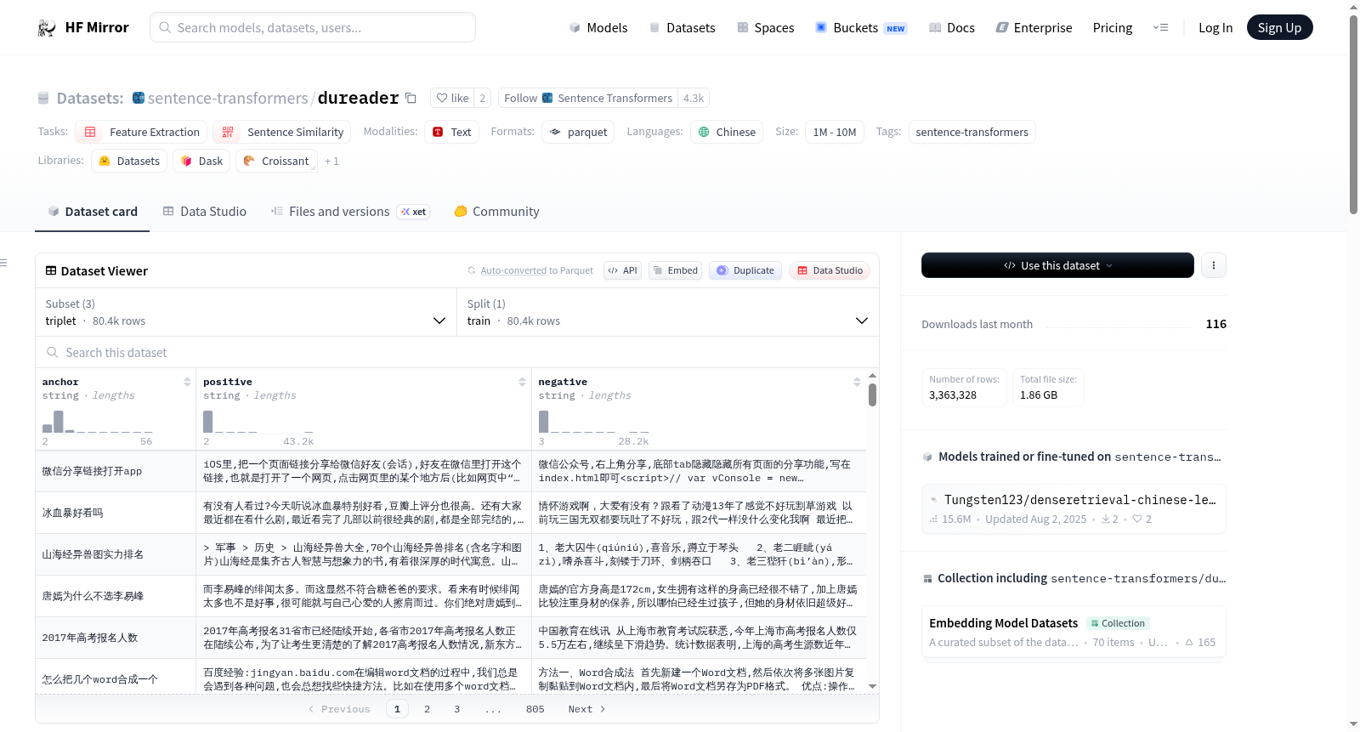
Task: Click the heart like button
Action: tap(452, 98)
